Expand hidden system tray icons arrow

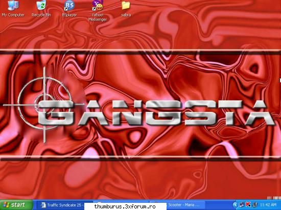tap(235, 205)
